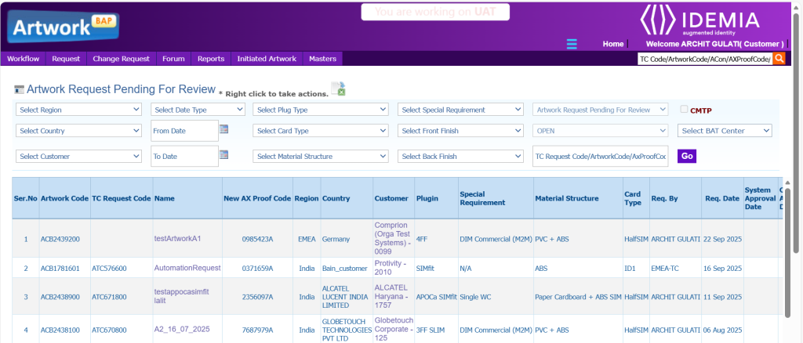Viewport: 803px width, 343px height.
Task: Enable the CMTP checkbox
Action: (x=684, y=110)
